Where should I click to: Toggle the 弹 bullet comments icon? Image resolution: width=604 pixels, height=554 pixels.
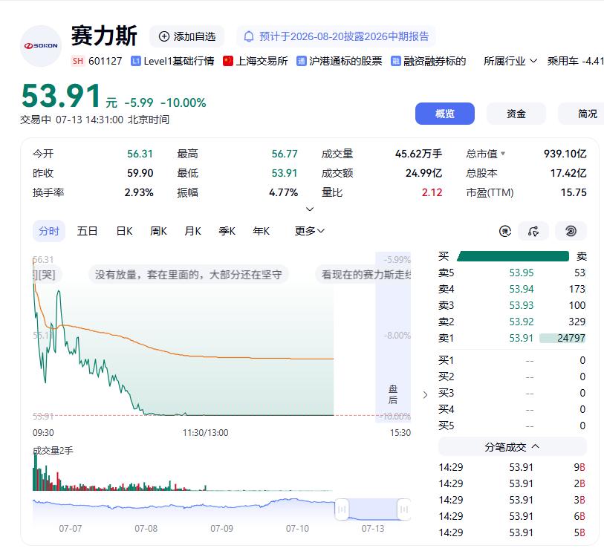click(505, 231)
